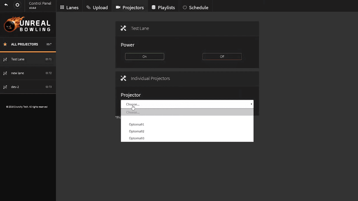Image resolution: width=358 pixels, height=201 pixels.
Task: Click the paperclip icon on Upload tab
Action: tap(88, 8)
